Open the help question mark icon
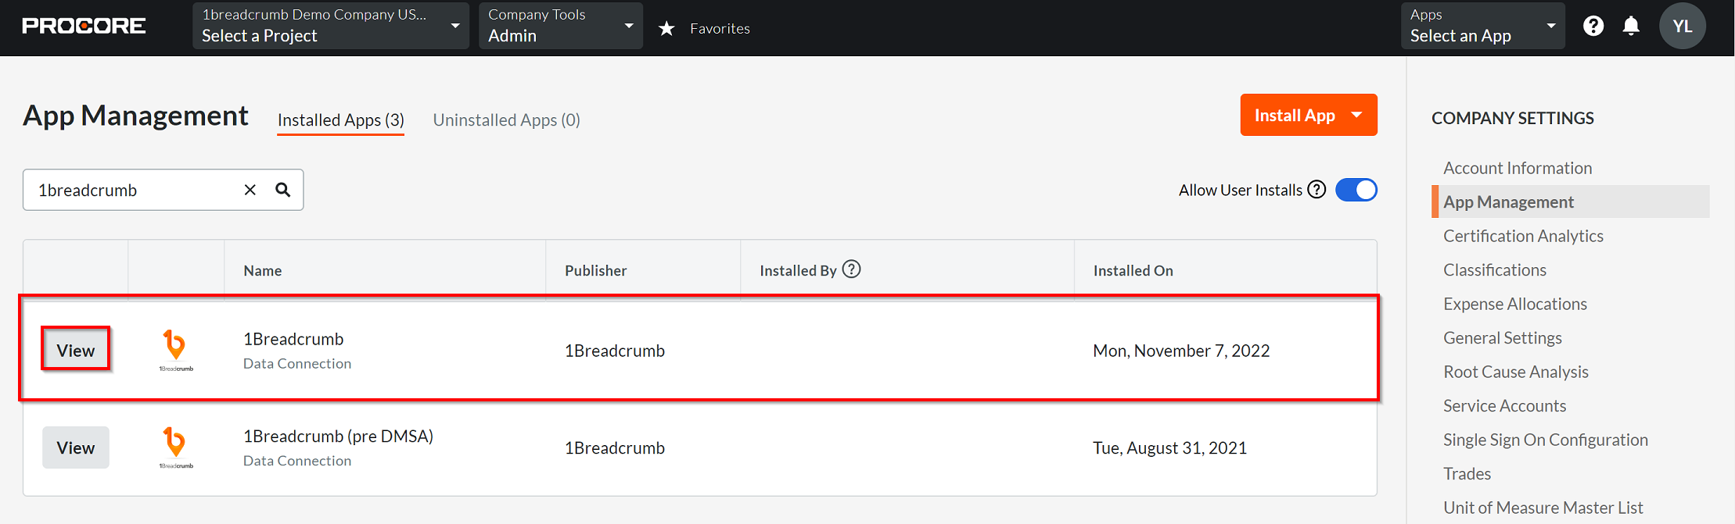1735x524 pixels. click(x=1593, y=26)
